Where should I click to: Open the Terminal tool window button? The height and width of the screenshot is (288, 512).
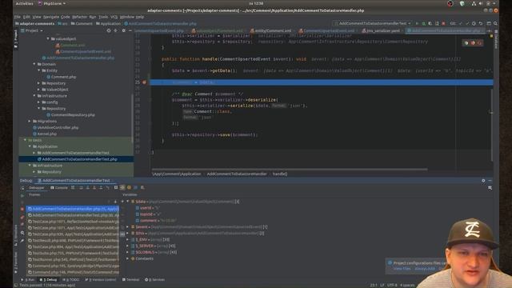pyautogui.click(x=130, y=279)
